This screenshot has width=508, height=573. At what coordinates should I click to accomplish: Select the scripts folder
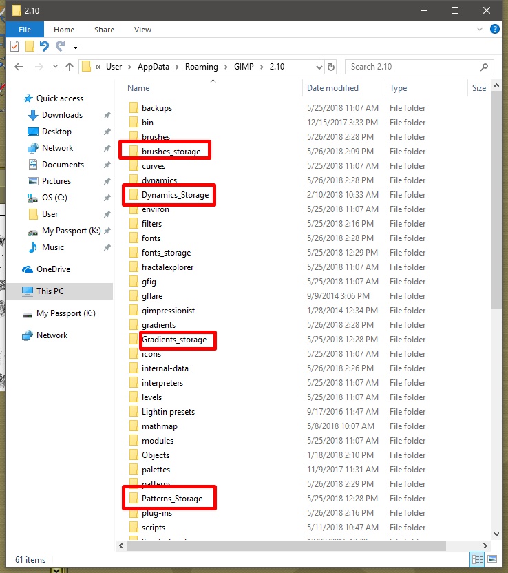tap(154, 528)
